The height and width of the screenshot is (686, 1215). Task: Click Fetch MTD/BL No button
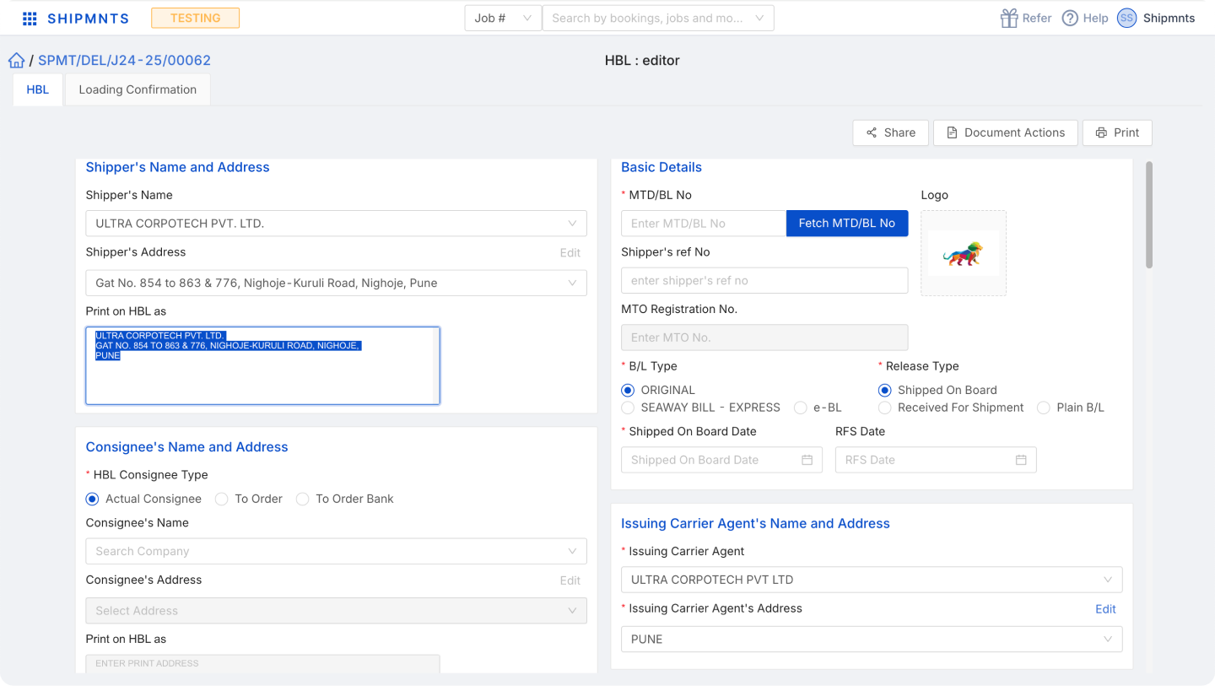coord(847,224)
